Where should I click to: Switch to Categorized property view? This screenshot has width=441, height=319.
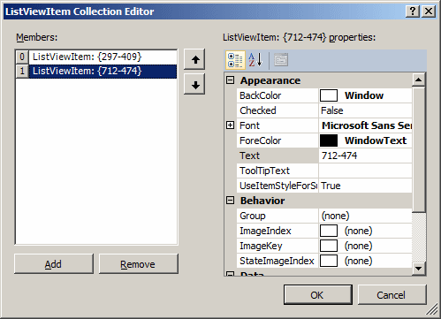235,60
